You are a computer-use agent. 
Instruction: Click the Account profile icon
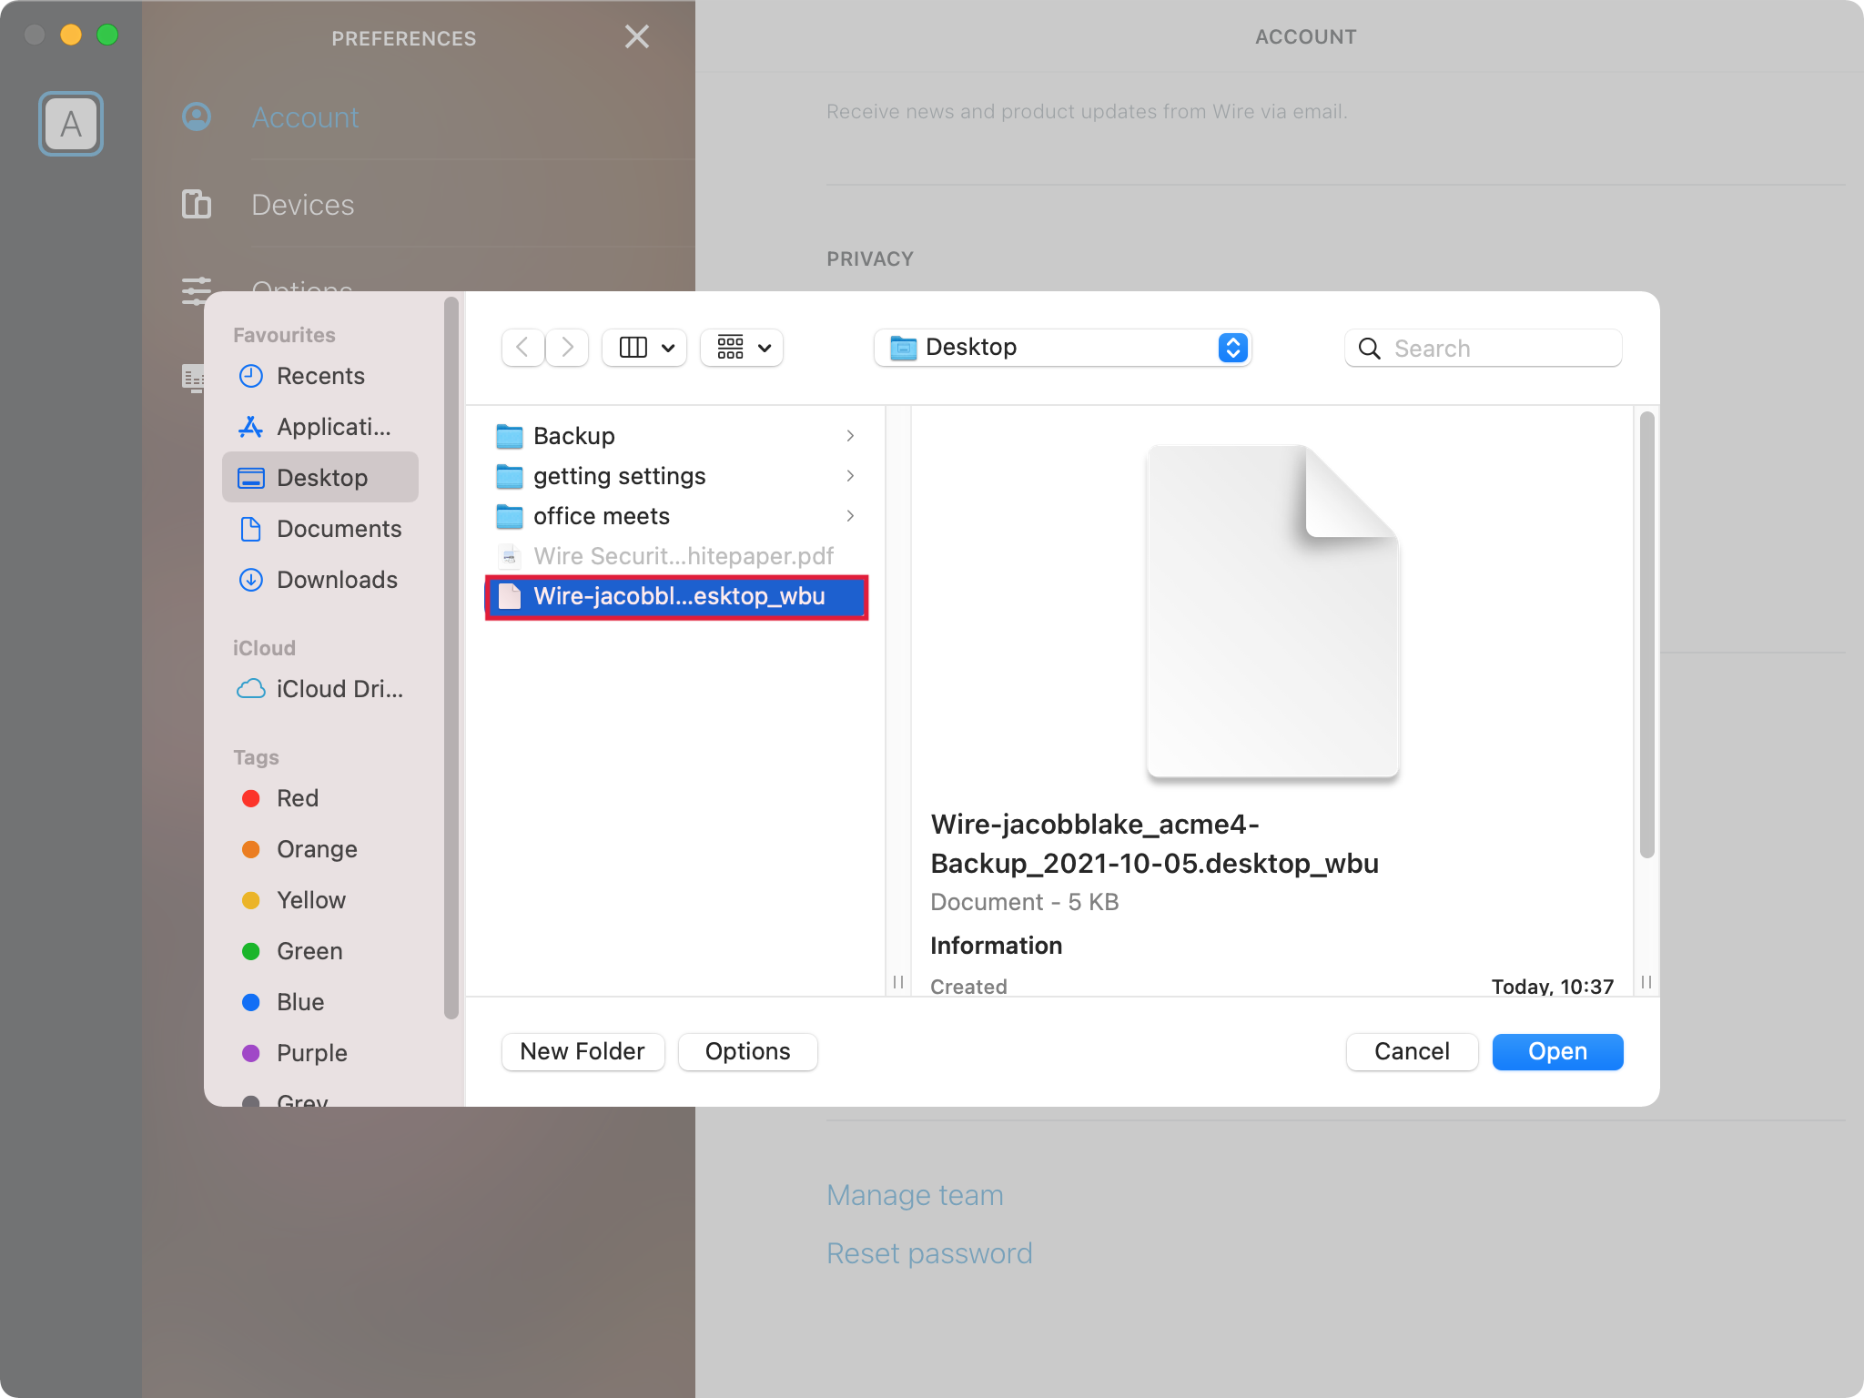coord(197,116)
